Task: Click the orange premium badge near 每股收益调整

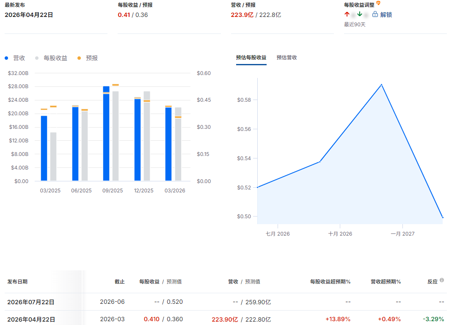Action: (x=378, y=3)
